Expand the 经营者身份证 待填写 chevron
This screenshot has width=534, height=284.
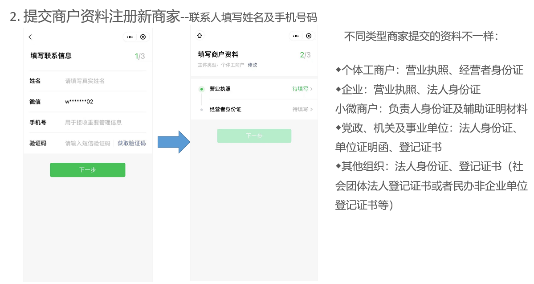click(311, 109)
